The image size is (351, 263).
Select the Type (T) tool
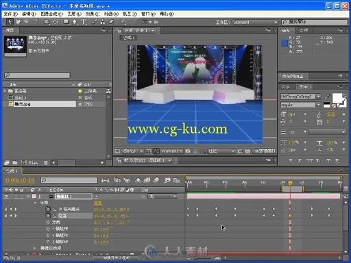[x=84, y=22]
